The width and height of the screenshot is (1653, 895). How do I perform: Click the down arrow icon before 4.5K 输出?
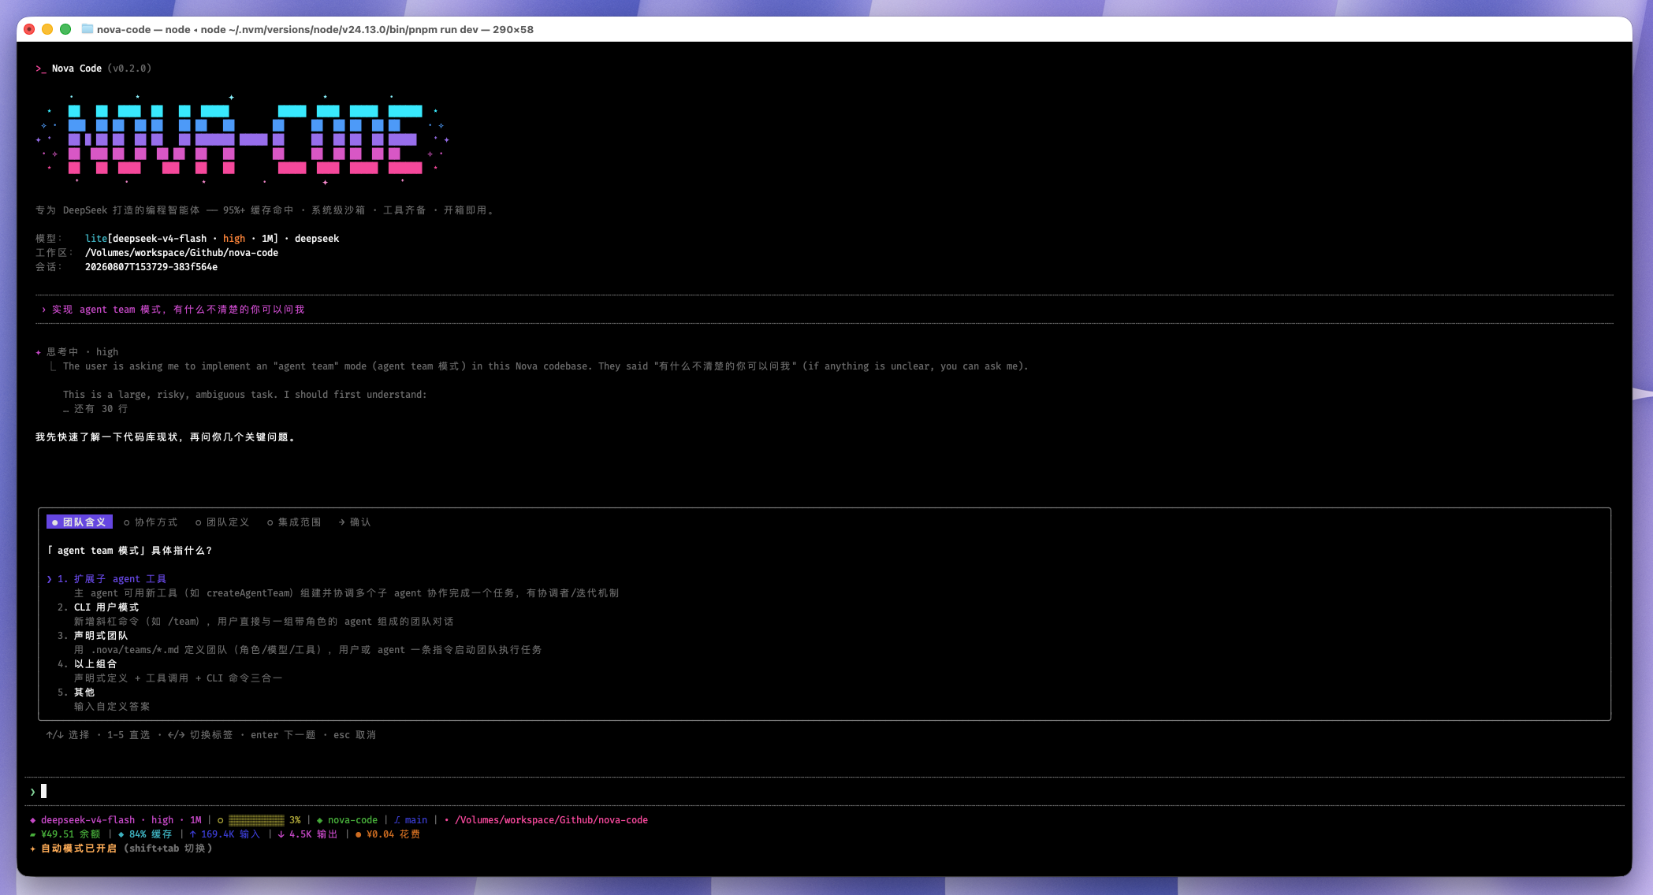(x=281, y=834)
